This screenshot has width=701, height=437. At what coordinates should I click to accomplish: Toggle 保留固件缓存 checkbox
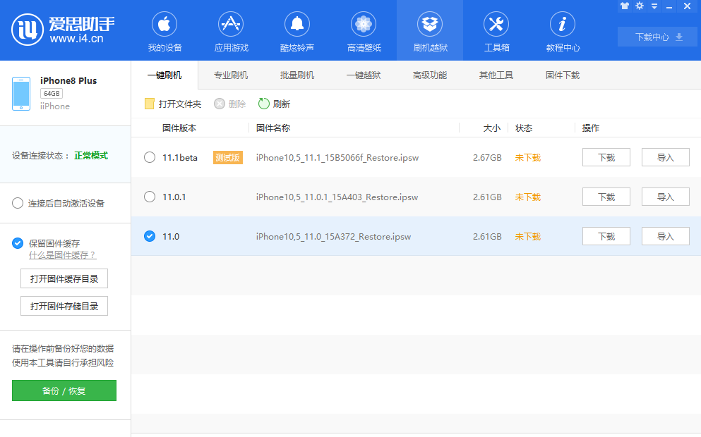pos(18,243)
